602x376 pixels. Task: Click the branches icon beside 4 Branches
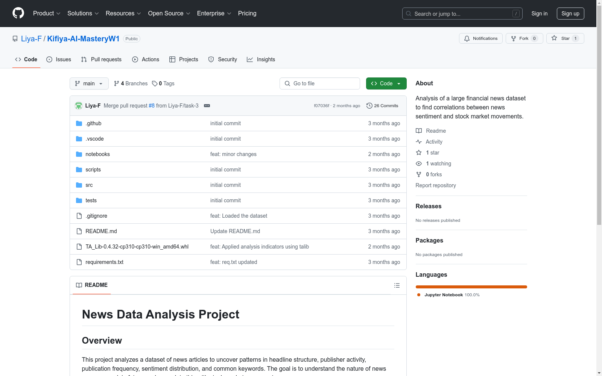tap(117, 83)
